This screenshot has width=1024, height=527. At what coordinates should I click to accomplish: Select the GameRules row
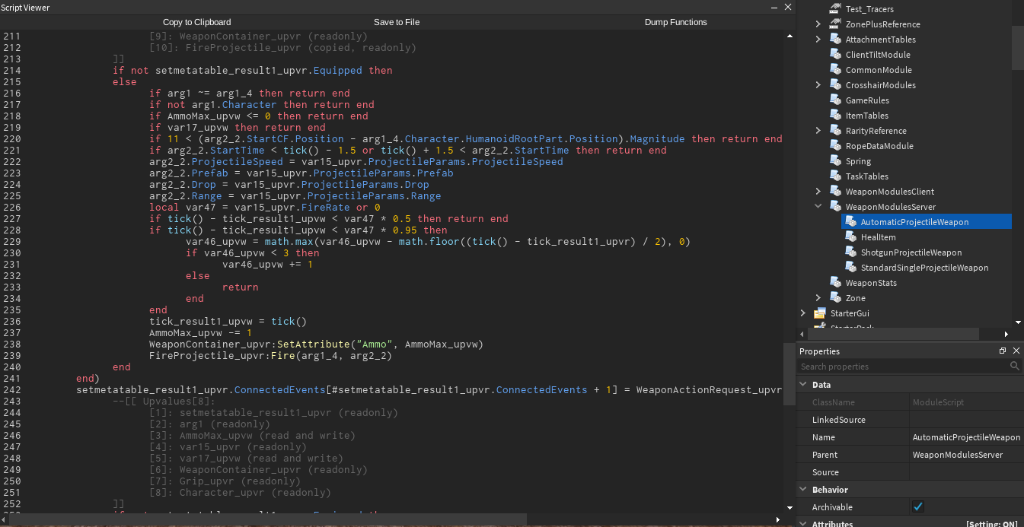[x=904, y=100]
